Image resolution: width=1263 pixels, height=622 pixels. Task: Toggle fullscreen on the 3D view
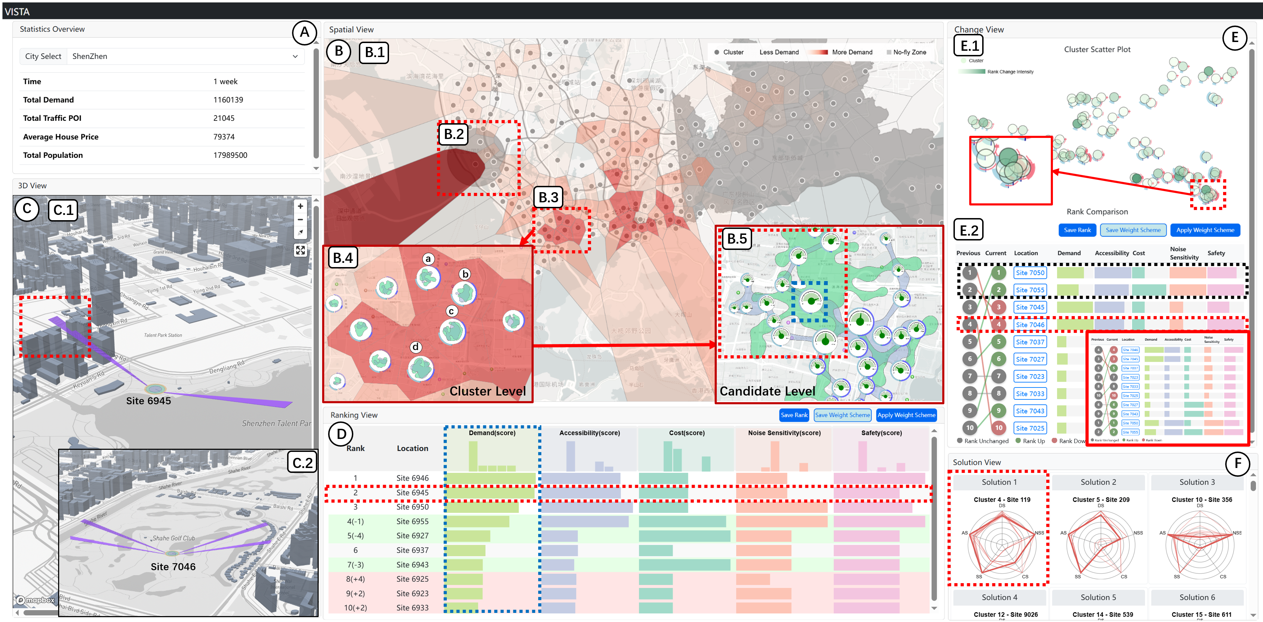click(x=300, y=251)
